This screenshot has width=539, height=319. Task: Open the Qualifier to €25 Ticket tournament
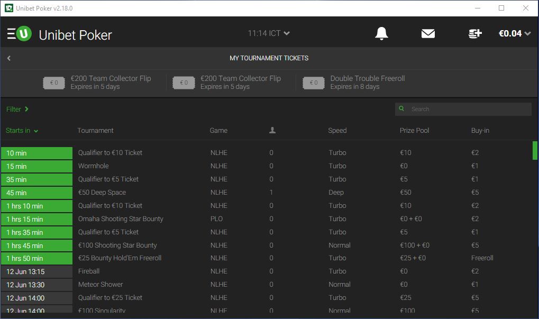point(110,298)
